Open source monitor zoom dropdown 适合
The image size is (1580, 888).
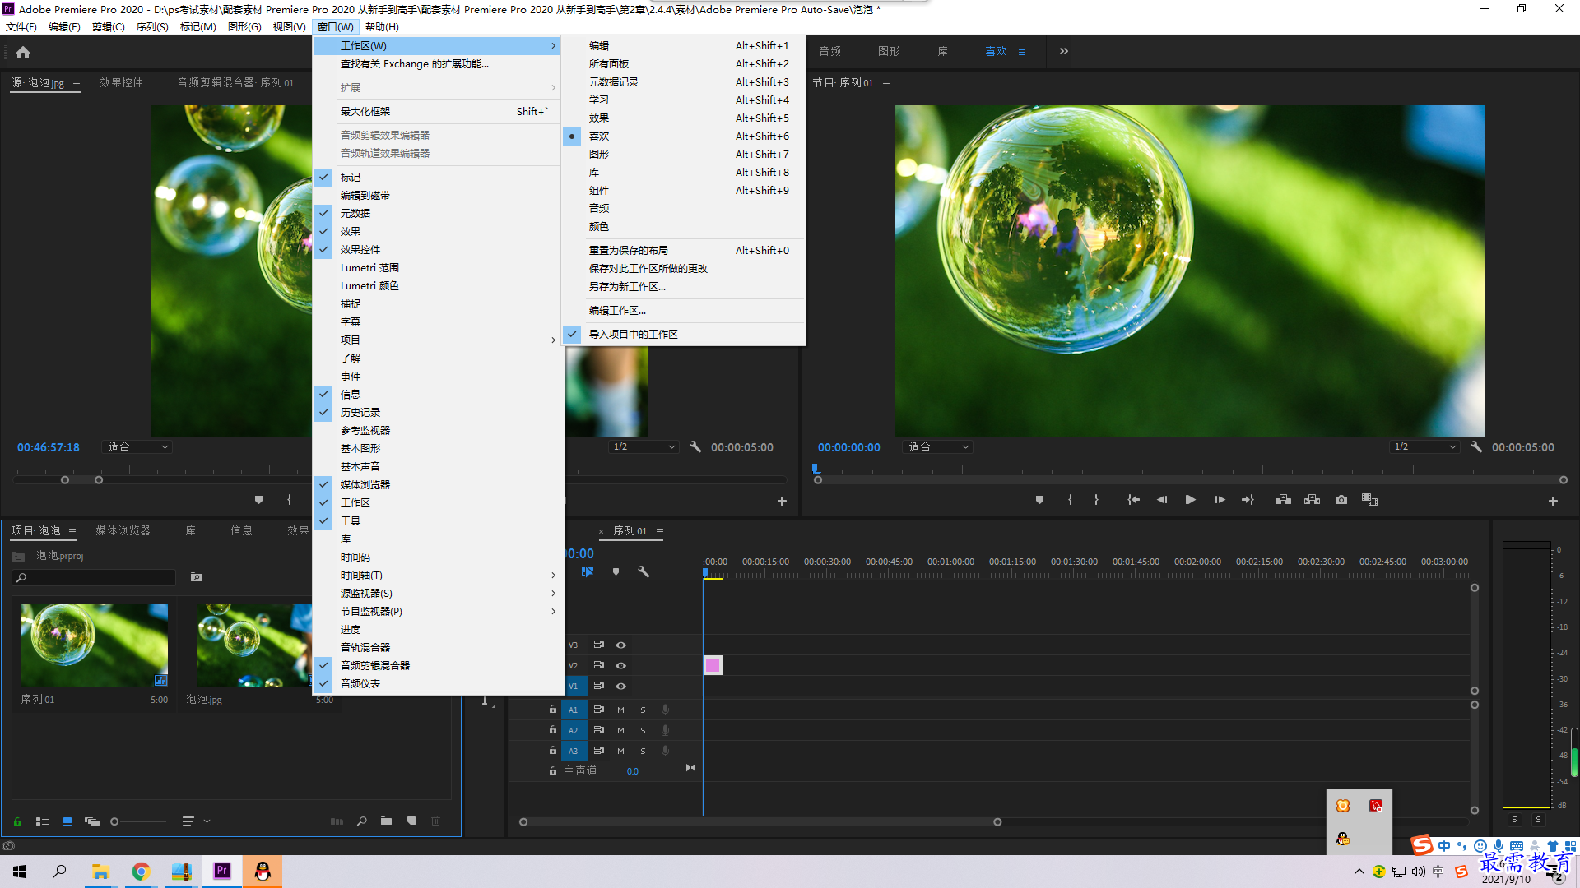(x=137, y=447)
